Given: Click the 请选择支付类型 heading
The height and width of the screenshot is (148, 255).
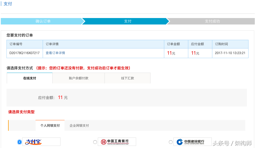Looking at the screenshot, I should (21, 112).
